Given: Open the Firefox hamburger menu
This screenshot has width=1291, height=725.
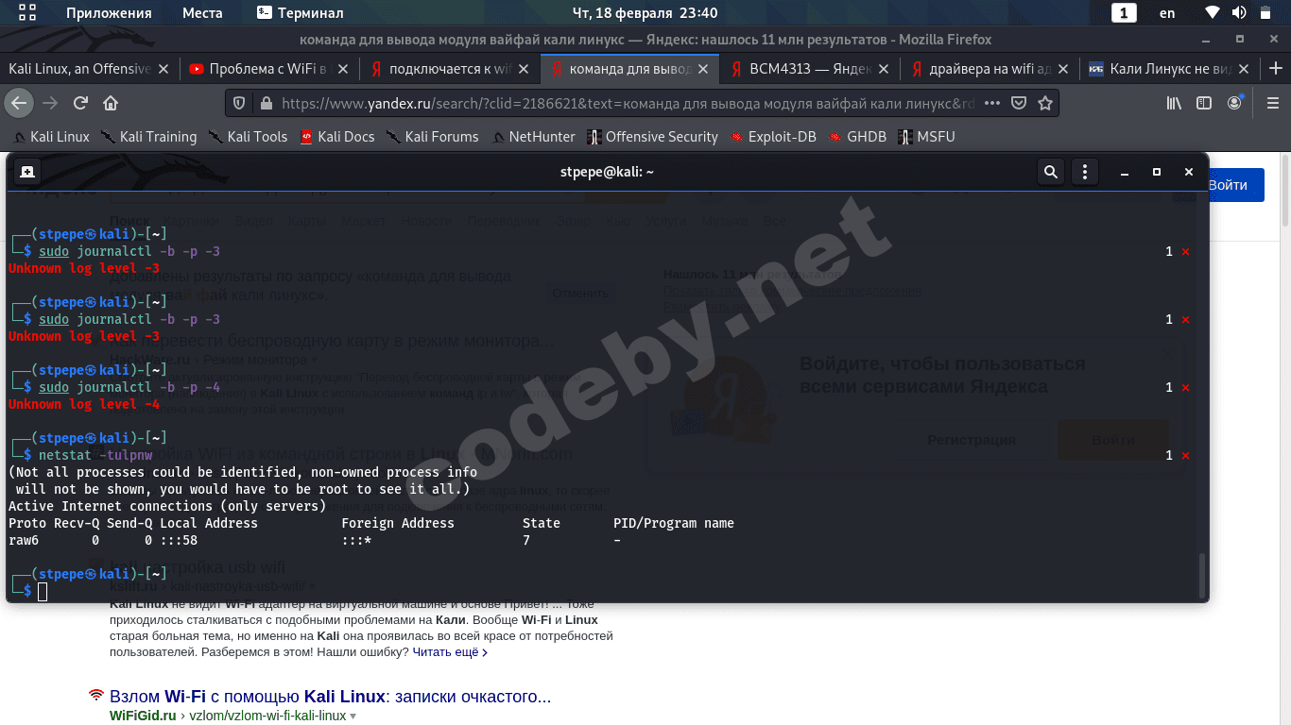Looking at the screenshot, I should (1273, 103).
